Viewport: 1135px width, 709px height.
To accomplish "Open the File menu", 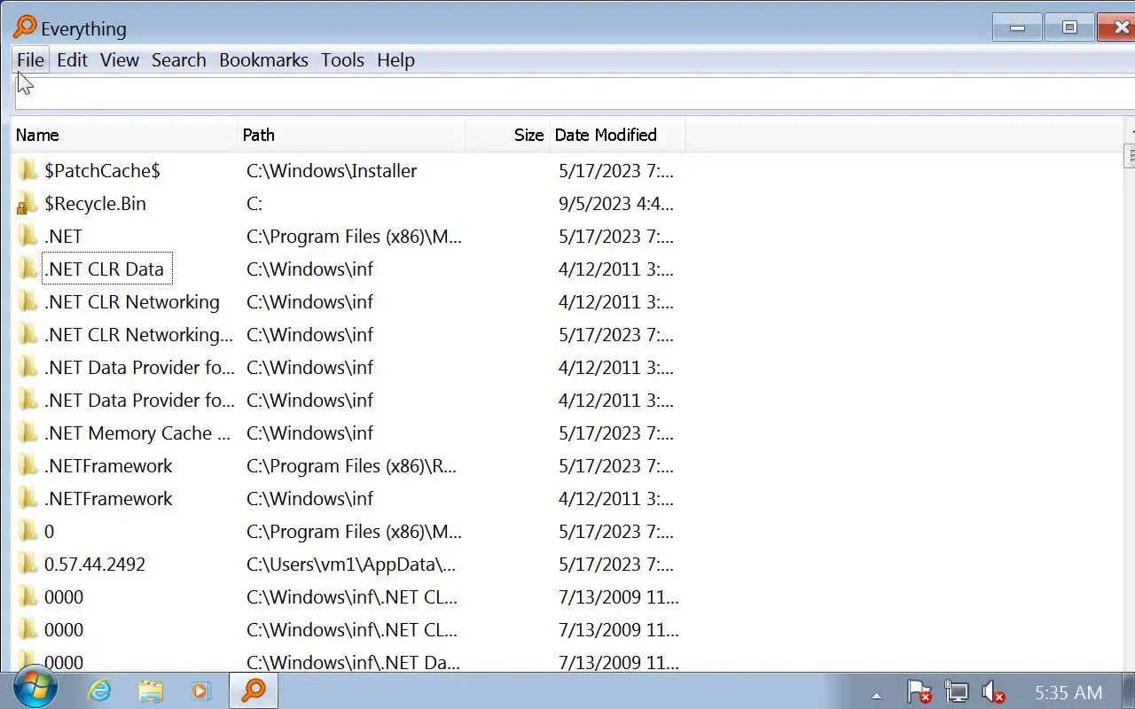I will 30,60.
